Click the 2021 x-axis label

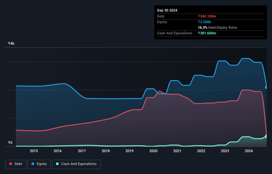177,151
